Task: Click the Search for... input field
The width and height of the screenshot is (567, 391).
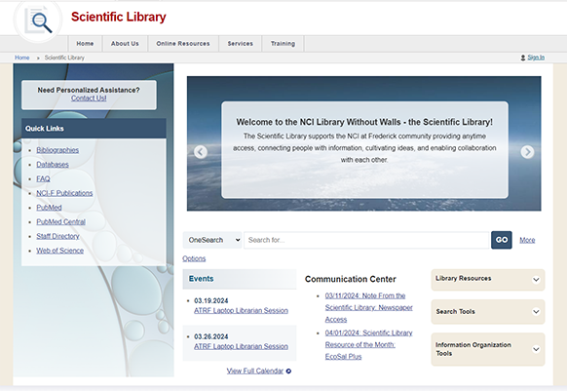Action: (x=366, y=240)
